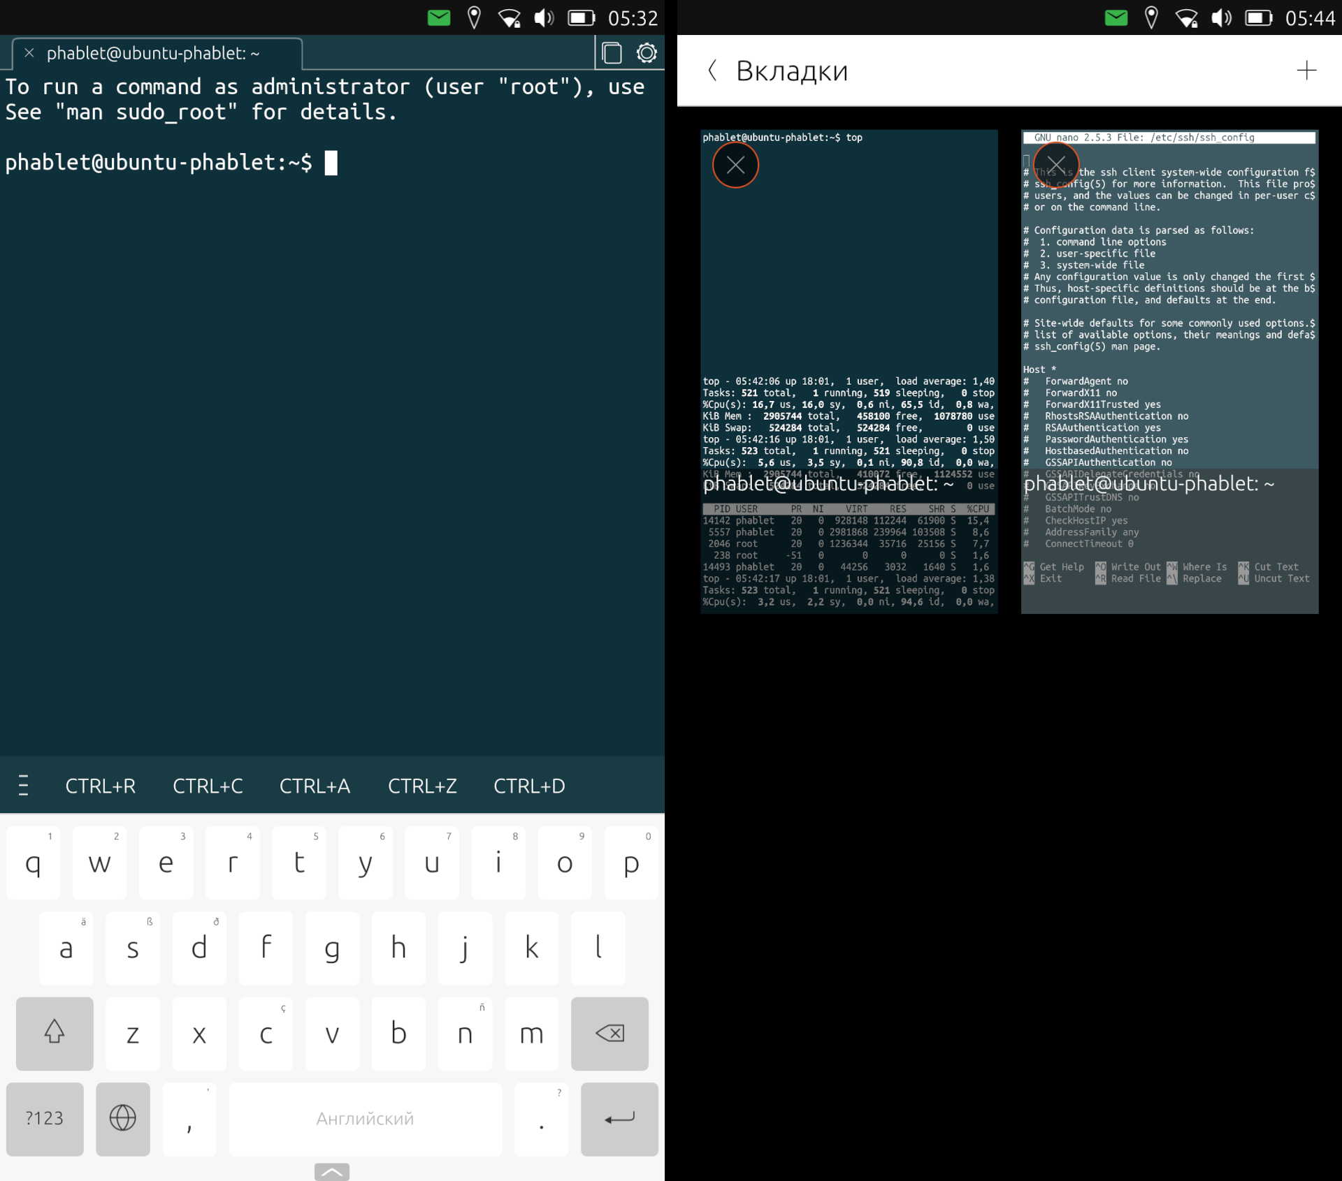
Task: Open the tabs overview icon next to settings
Action: point(612,52)
